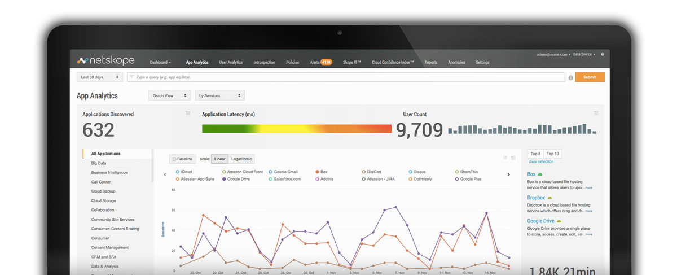677x275 pixels.
Task: Toggle Salesforce.com series in legend
Action: click(x=285, y=179)
